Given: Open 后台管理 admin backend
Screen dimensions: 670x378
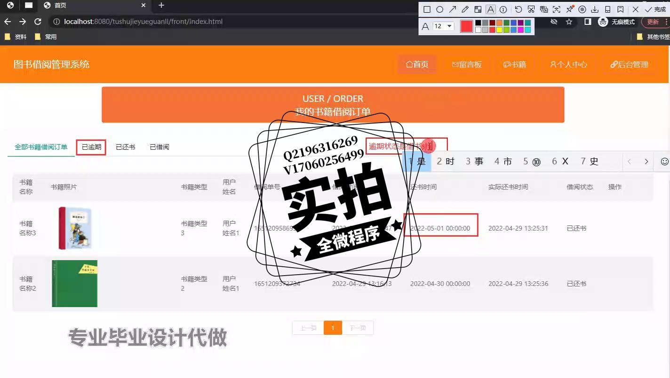Looking at the screenshot, I should (630, 64).
